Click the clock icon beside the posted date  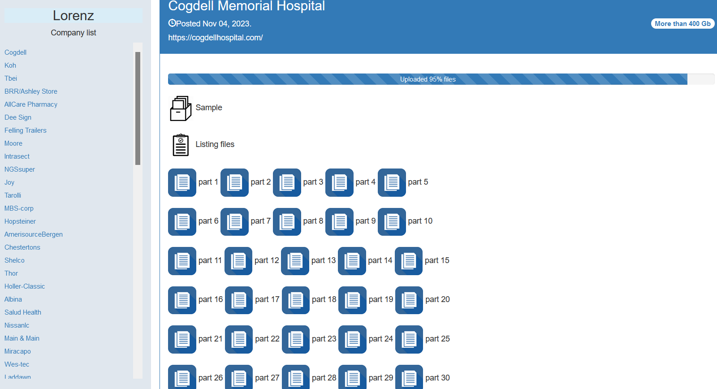(172, 23)
